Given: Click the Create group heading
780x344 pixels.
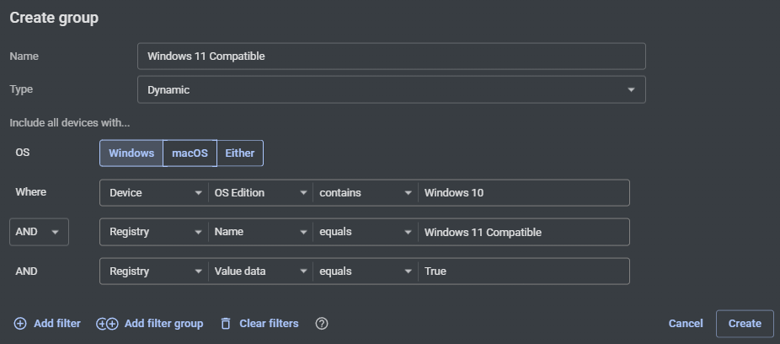Looking at the screenshot, I should [54, 18].
